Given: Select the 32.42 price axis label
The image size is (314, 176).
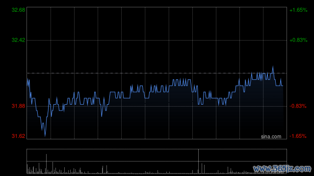Looking at the screenshot, I should (18, 40).
